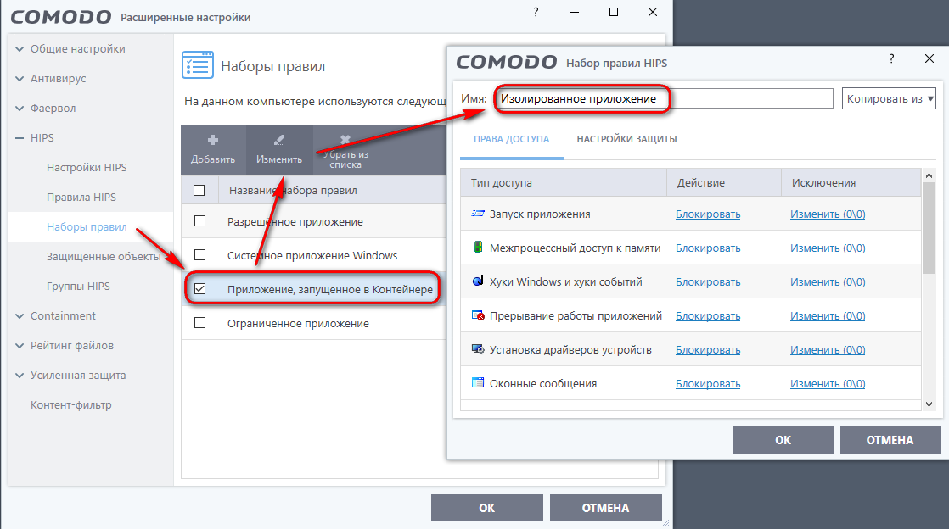This screenshot has width=949, height=529.
Task: Open Правила HIPS page
Action: (x=81, y=197)
